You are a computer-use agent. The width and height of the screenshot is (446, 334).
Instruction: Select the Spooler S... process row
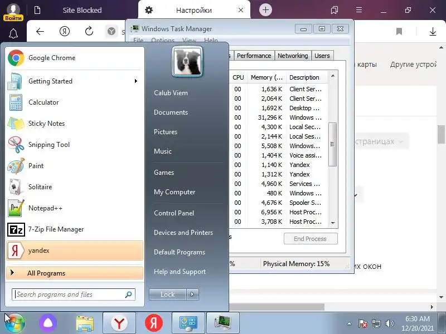(x=278, y=203)
